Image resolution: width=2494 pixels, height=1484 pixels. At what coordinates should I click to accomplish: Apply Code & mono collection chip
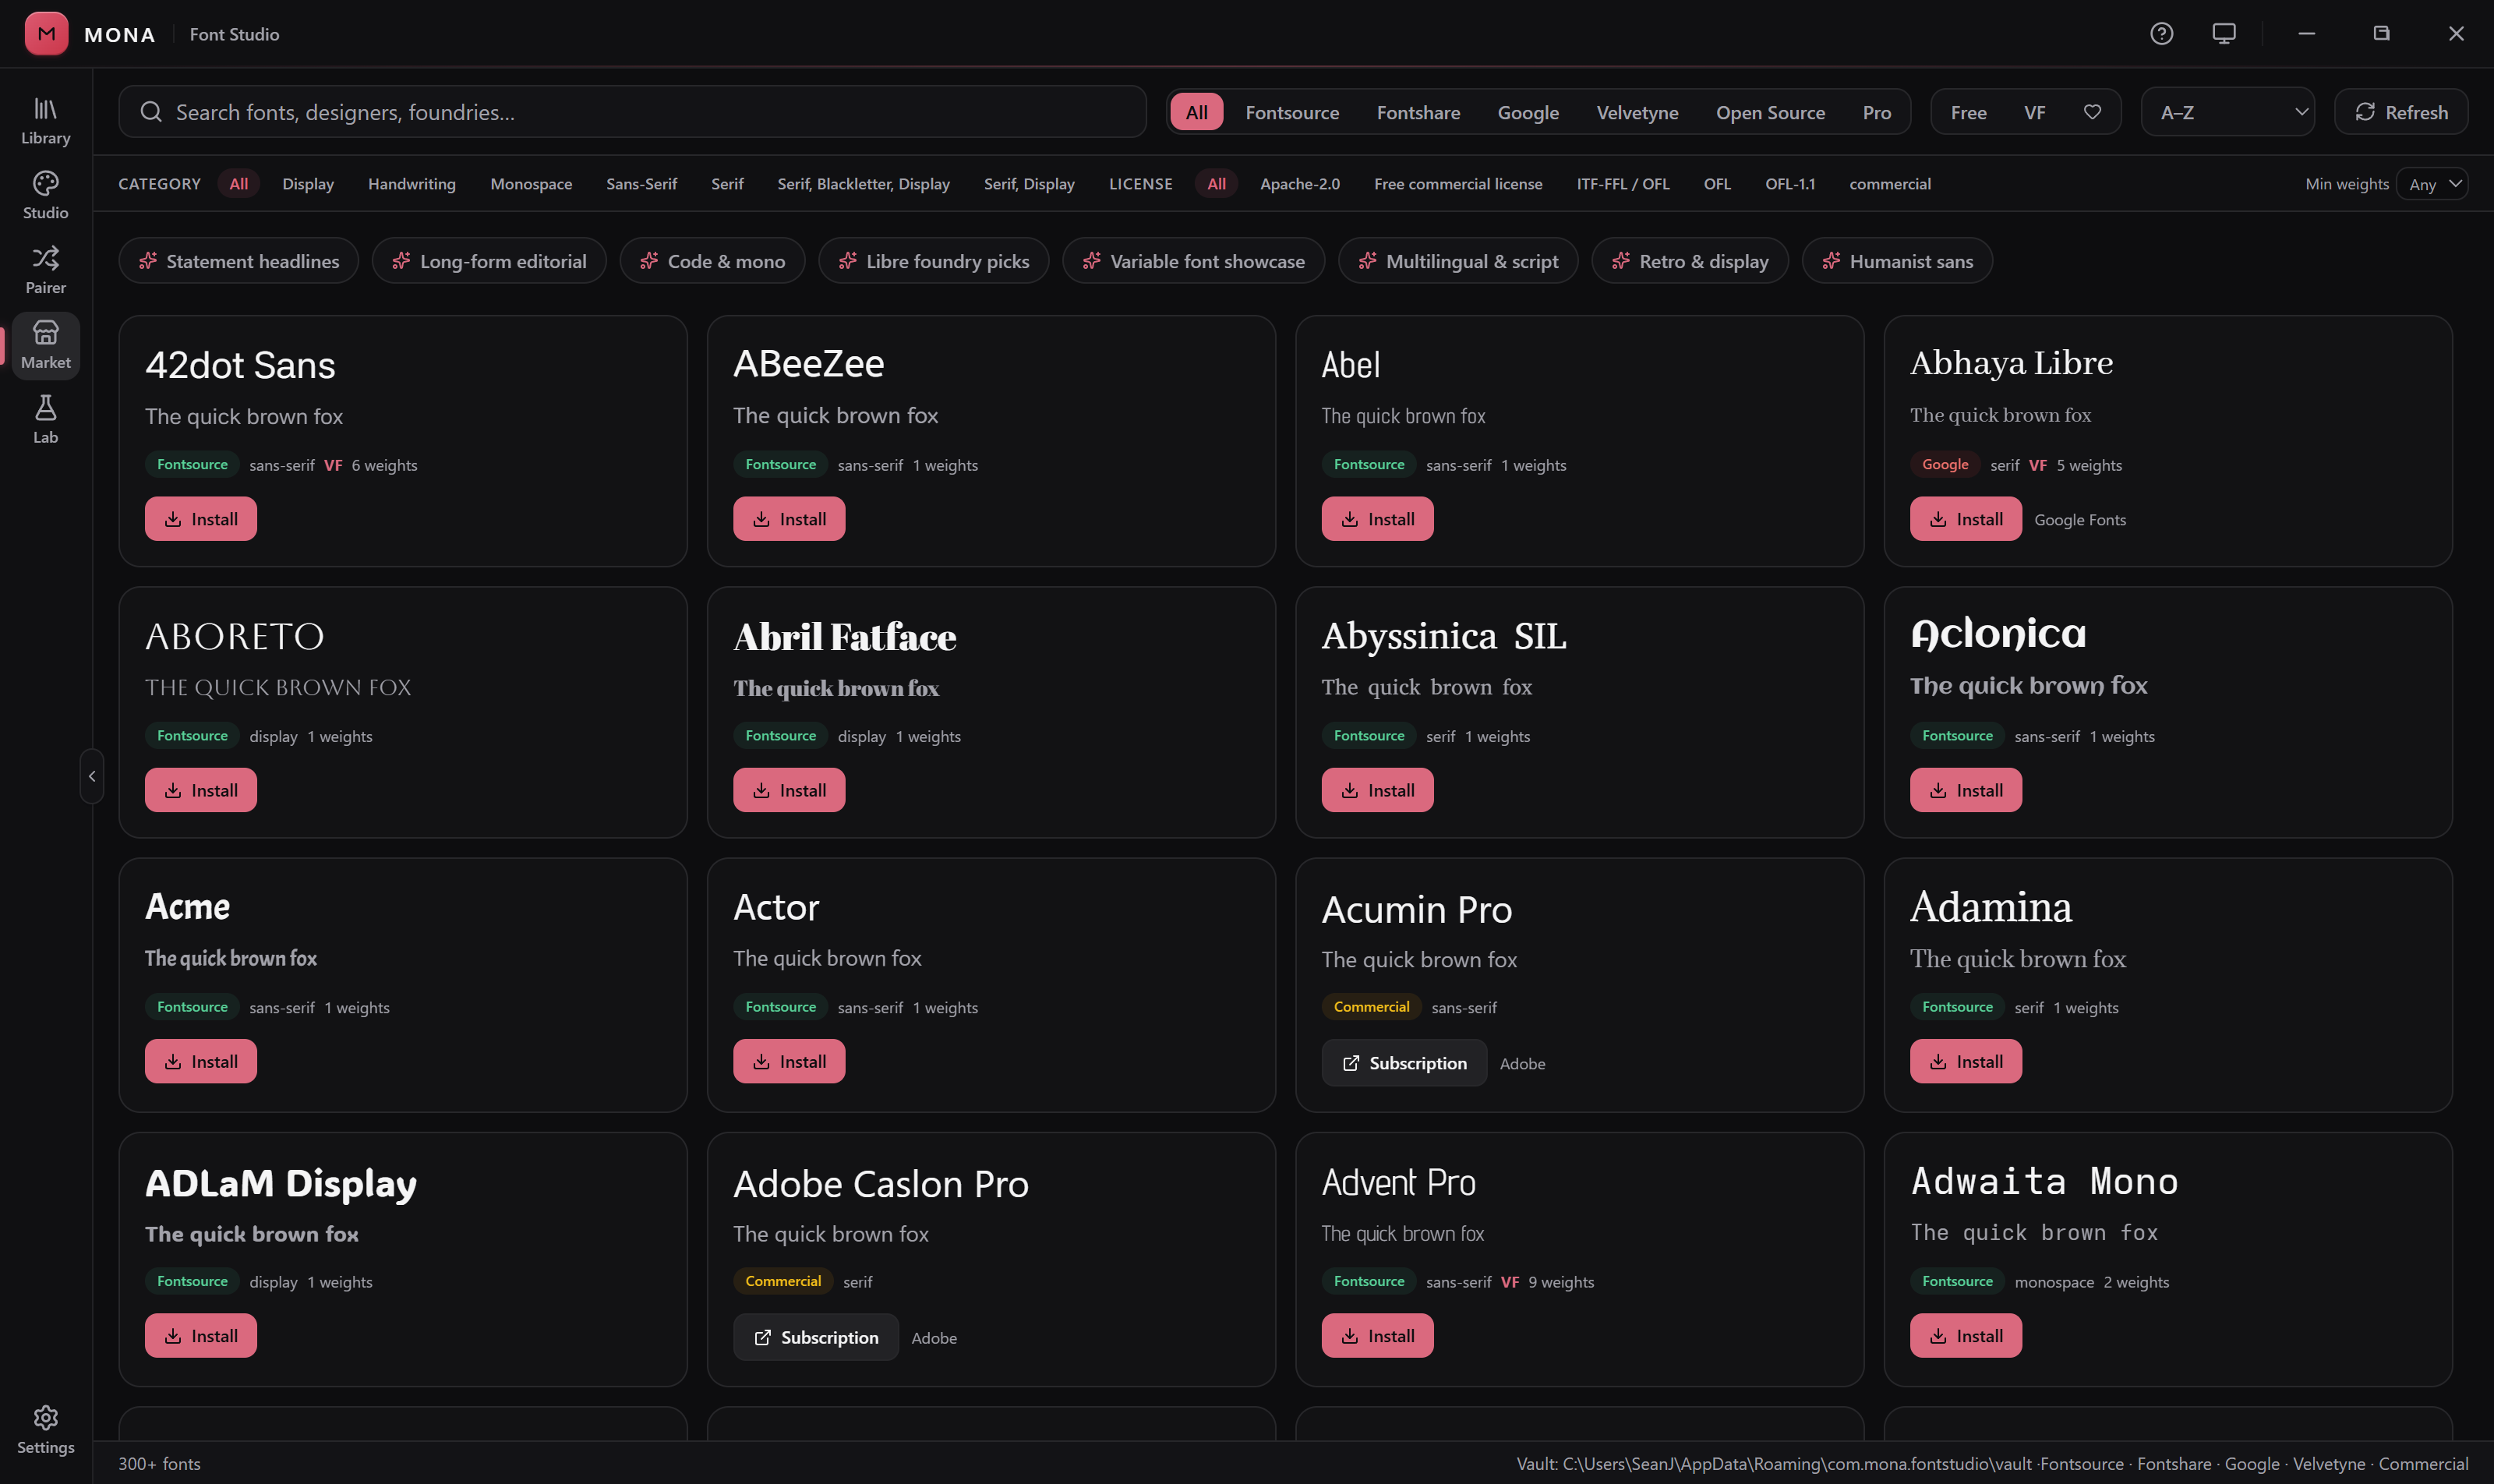tap(712, 261)
